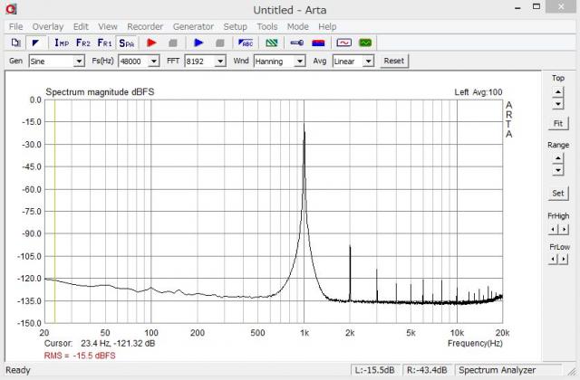Click the Cursor 23.4 Hz readout text
This screenshot has height=380, width=580.
pyautogui.click(x=100, y=343)
